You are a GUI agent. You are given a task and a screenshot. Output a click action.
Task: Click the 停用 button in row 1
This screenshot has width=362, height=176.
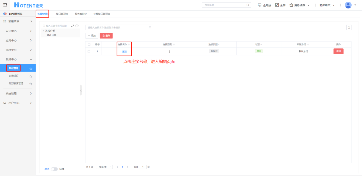click(338, 51)
